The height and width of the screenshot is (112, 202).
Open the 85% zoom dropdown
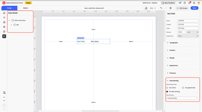[153, 8]
